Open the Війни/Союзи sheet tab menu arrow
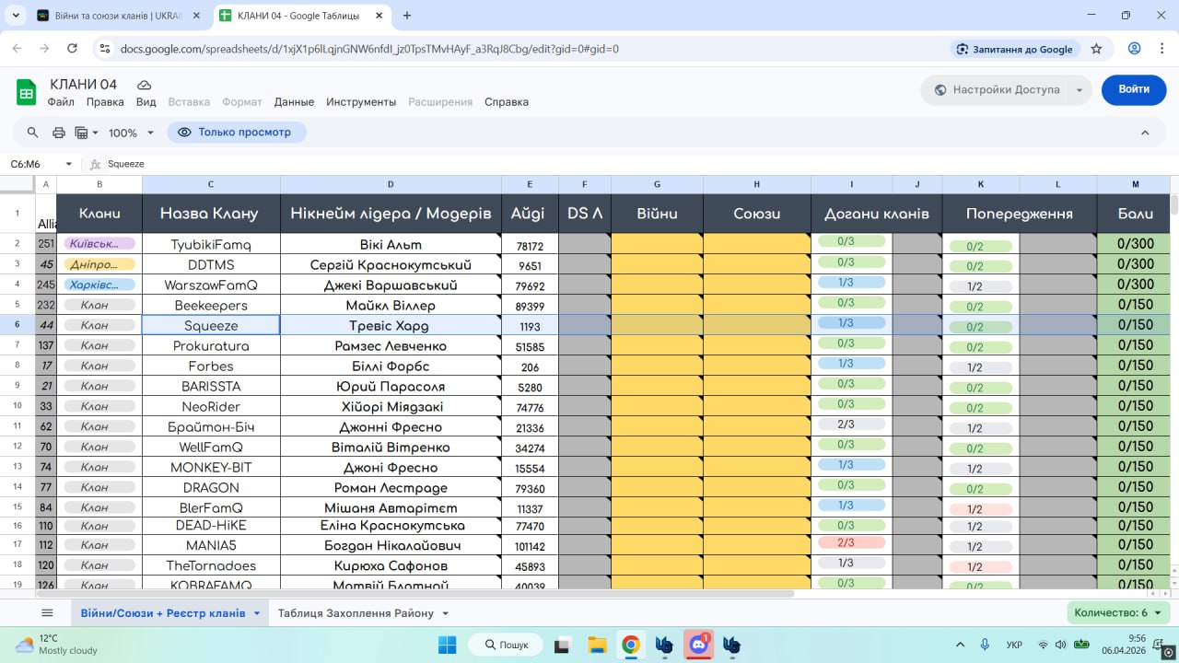 (x=257, y=613)
